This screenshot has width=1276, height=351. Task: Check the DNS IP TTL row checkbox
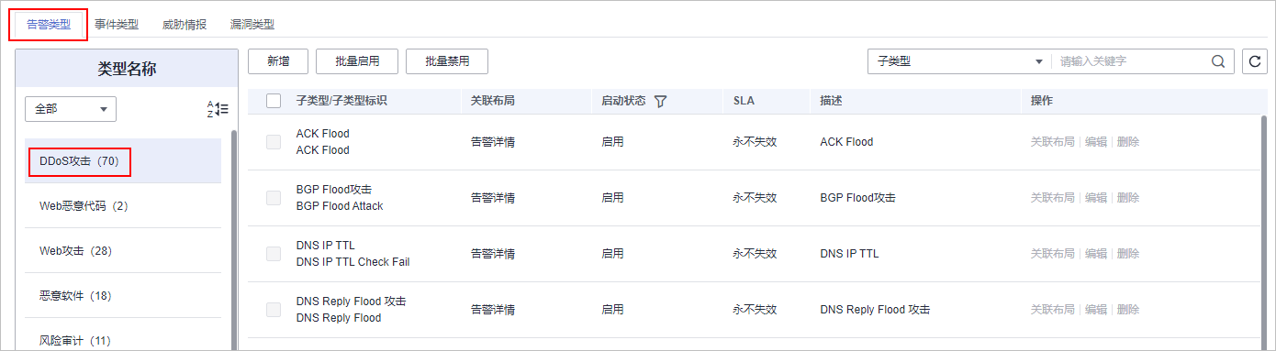pos(274,253)
